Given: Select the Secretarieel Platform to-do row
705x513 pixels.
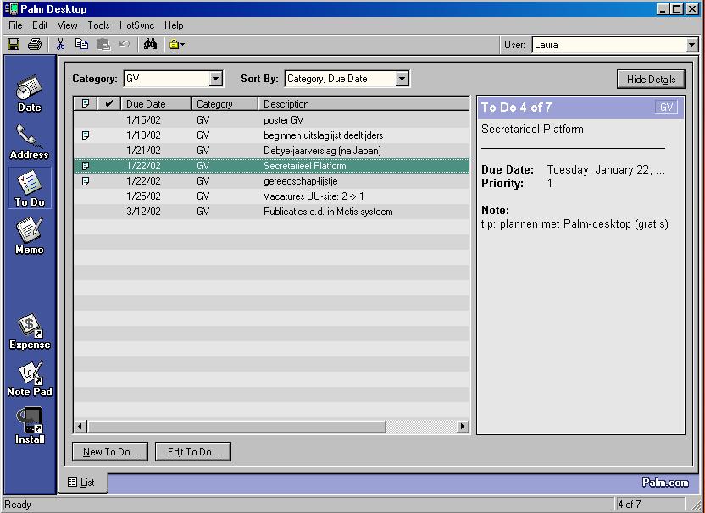Looking at the screenshot, I should point(271,166).
